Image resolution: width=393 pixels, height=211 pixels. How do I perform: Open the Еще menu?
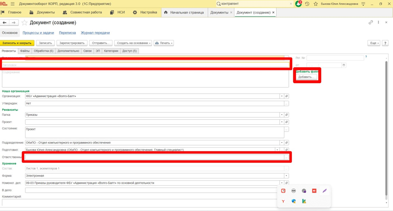[374, 43]
